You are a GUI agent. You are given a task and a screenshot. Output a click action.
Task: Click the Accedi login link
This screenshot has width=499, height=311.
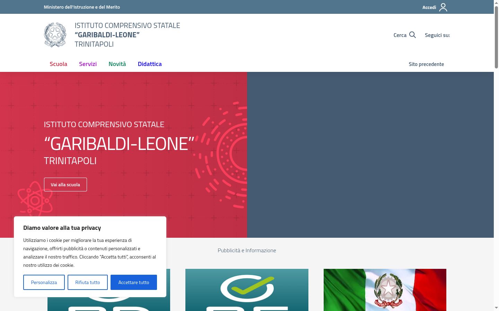[429, 7]
